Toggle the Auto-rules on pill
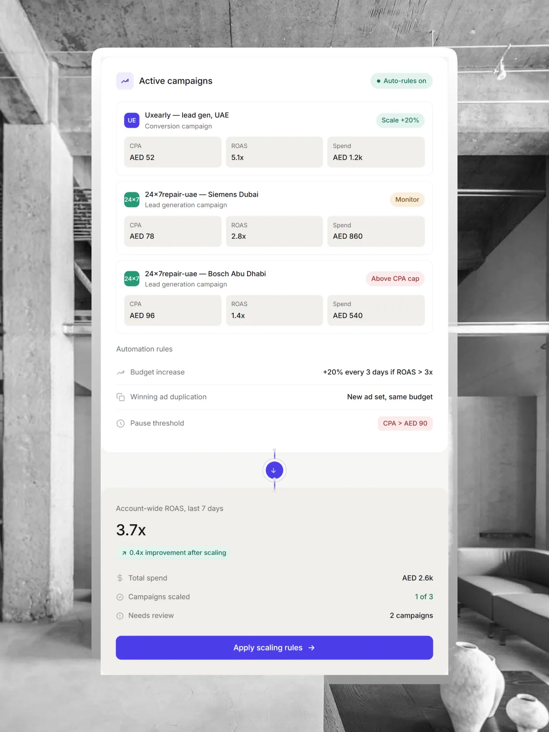549x732 pixels. [x=402, y=81]
